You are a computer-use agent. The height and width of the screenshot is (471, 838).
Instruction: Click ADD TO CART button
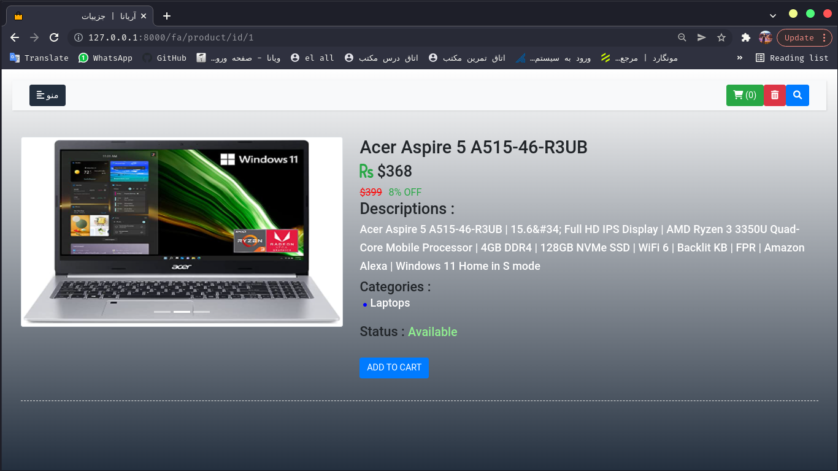[394, 367]
